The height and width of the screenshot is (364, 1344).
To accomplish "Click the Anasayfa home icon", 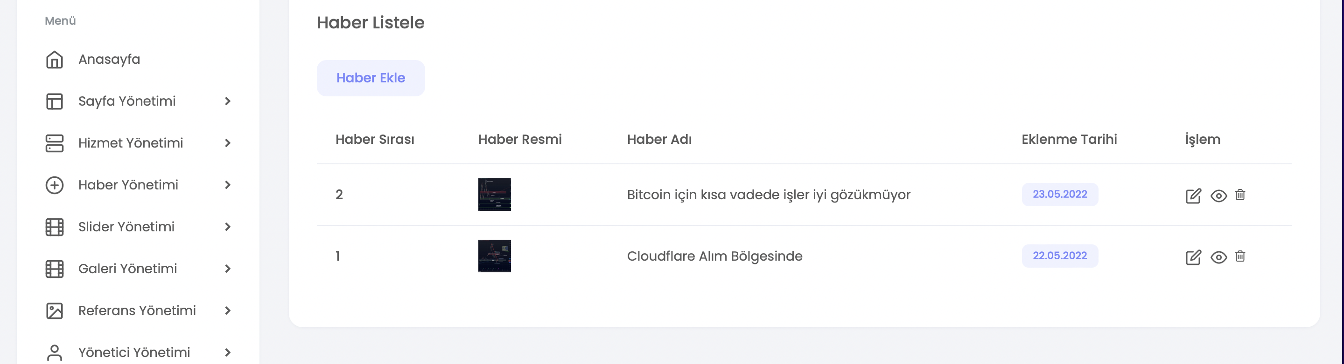I will coord(54,60).
